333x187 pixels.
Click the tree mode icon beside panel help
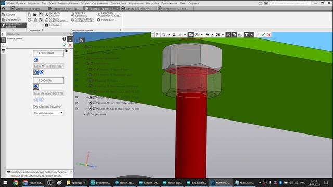70,39
